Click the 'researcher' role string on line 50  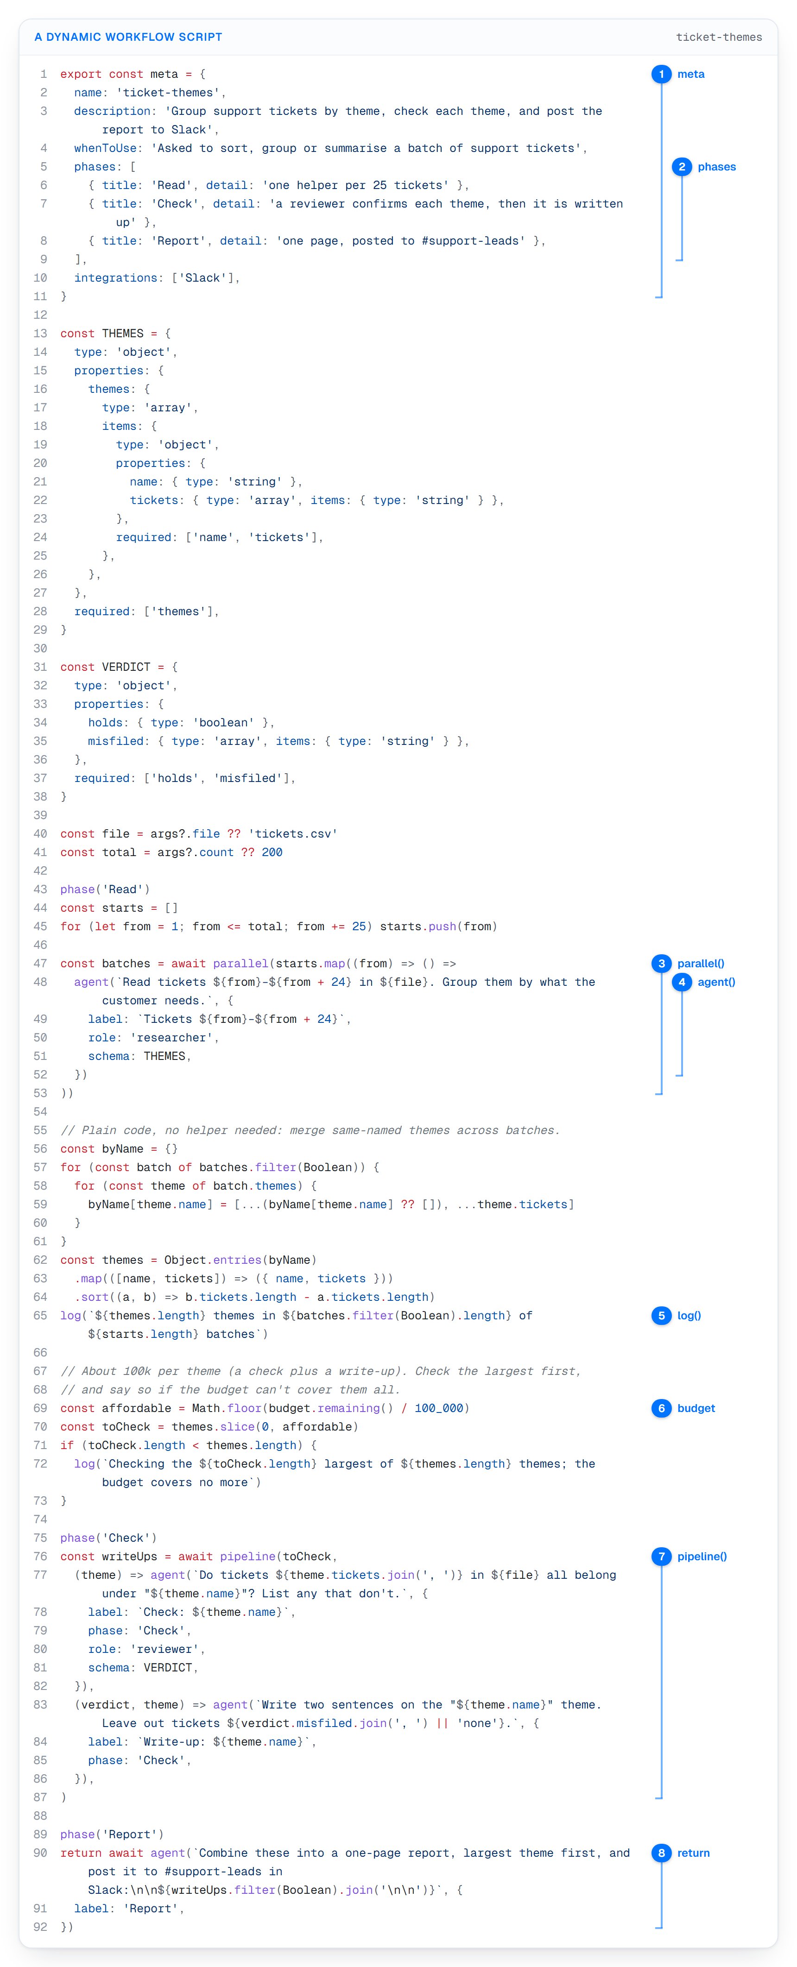click(x=172, y=1038)
